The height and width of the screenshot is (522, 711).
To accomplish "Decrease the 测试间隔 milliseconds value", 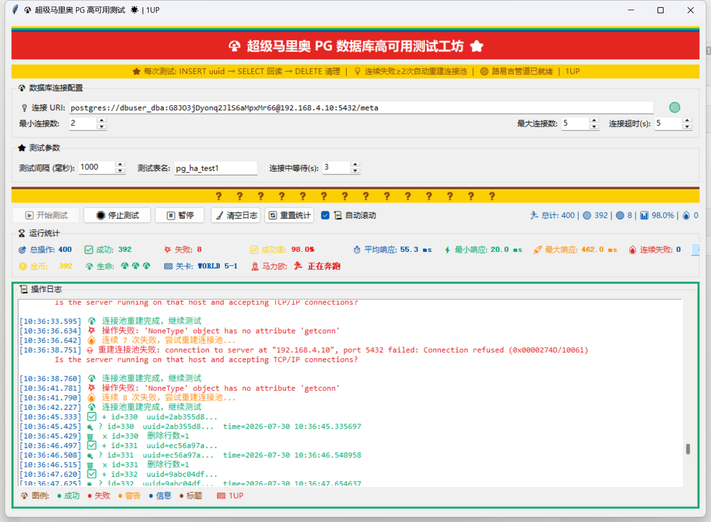I will pyautogui.click(x=120, y=170).
